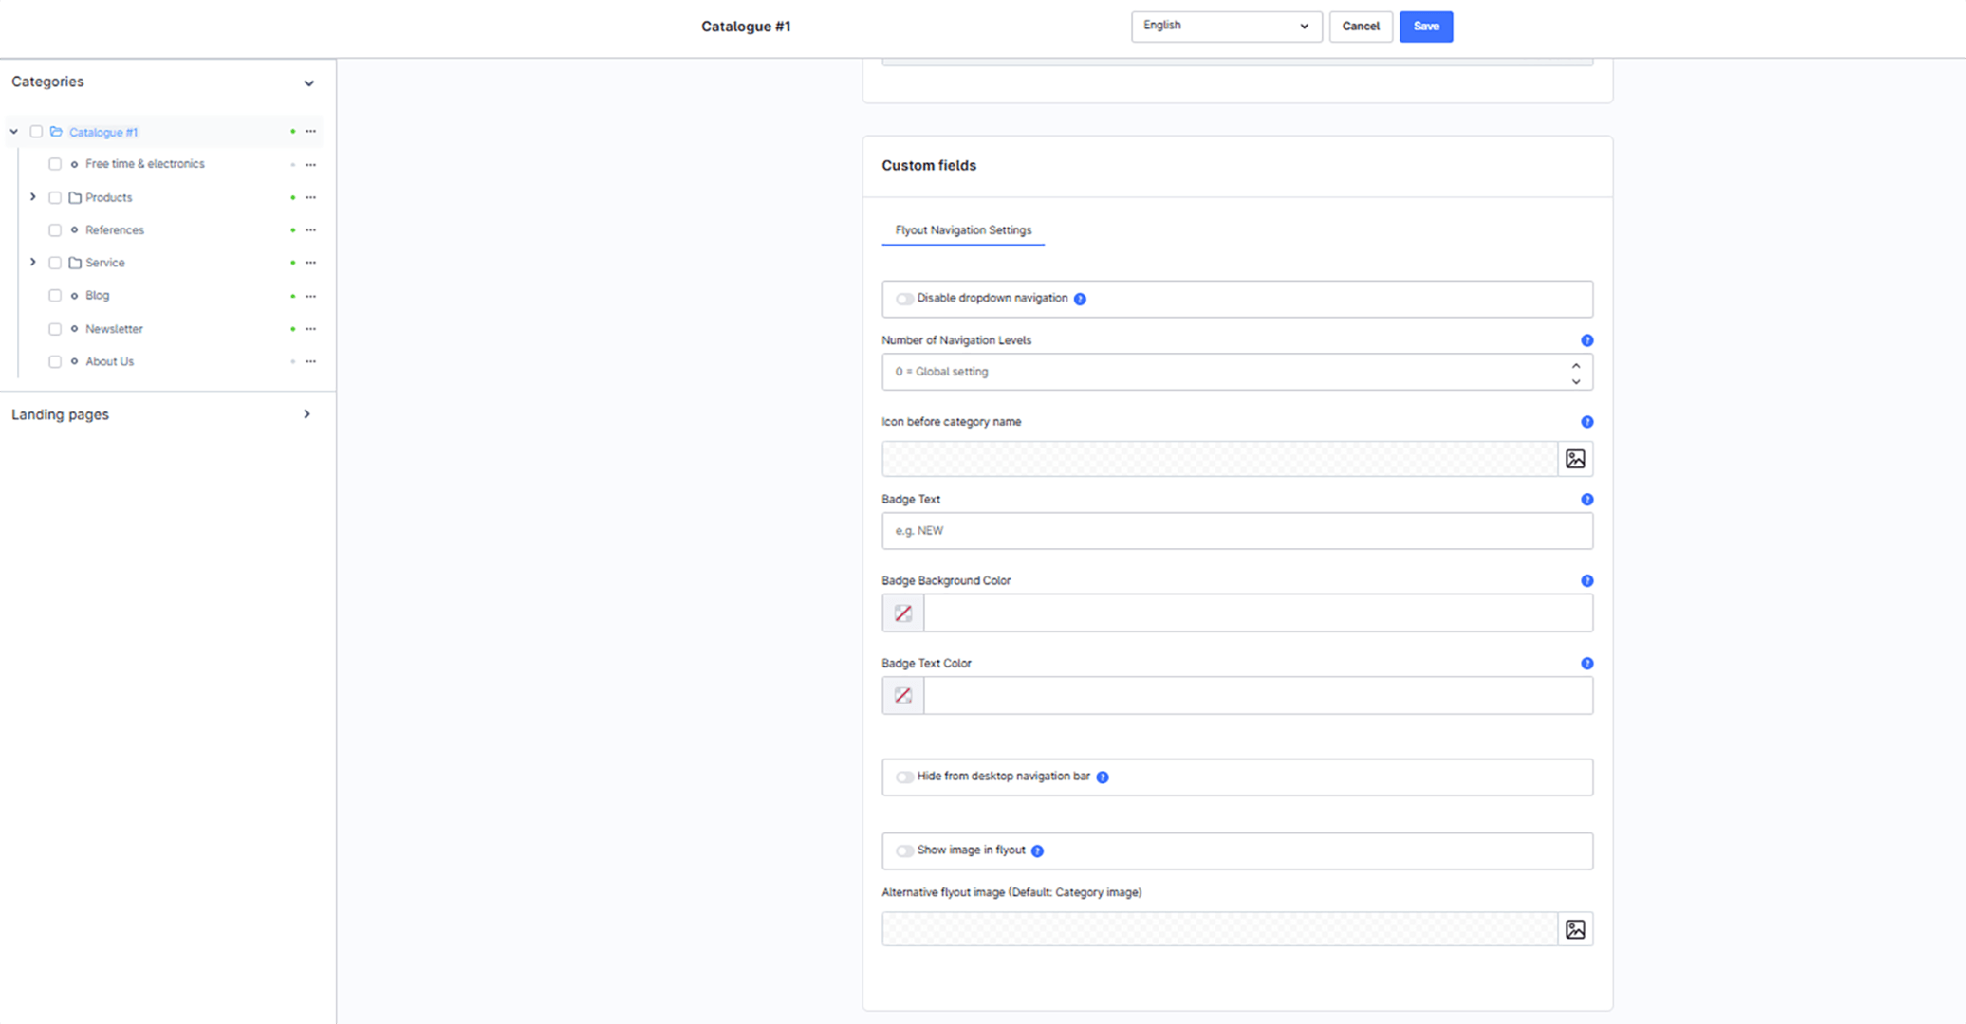Screen dimensions: 1966x1024
Task: Select Flyout Navigation Settings tab
Action: tap(963, 230)
